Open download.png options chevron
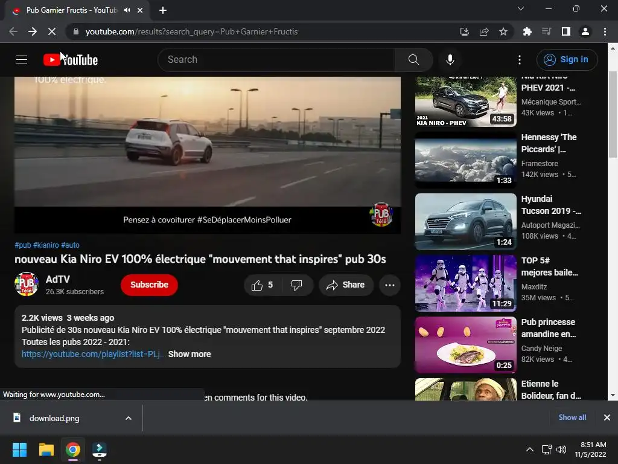This screenshot has height=464, width=618. (129, 418)
